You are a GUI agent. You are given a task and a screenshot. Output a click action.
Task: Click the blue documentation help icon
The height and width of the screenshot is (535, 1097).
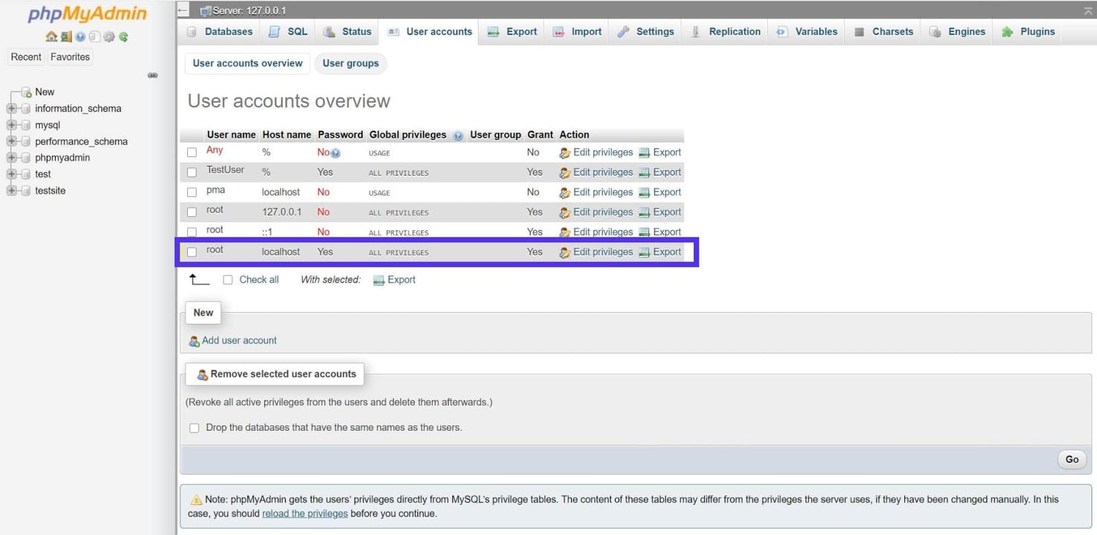(x=80, y=37)
